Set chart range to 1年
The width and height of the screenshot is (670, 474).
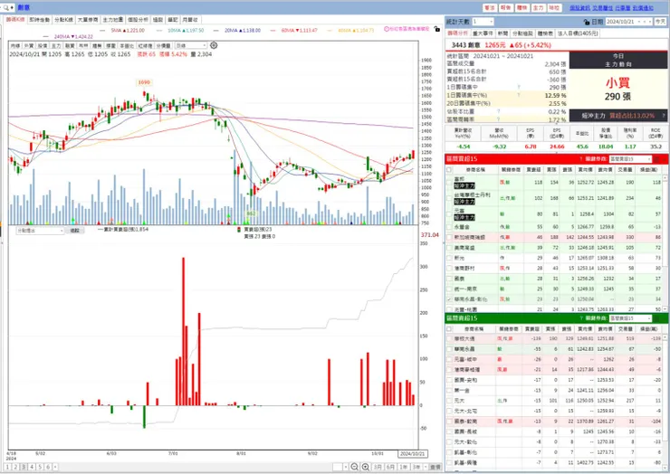404,467
